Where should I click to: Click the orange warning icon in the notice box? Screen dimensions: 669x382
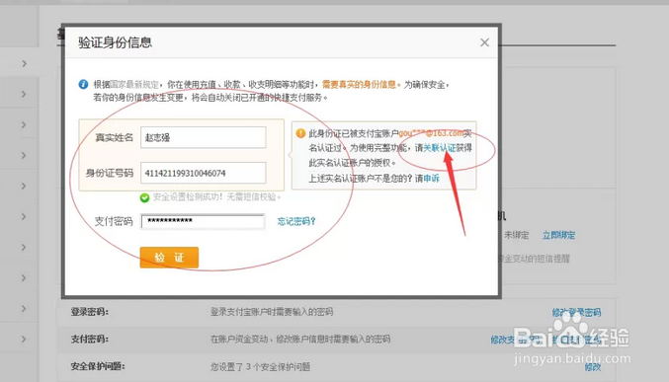tap(300, 133)
